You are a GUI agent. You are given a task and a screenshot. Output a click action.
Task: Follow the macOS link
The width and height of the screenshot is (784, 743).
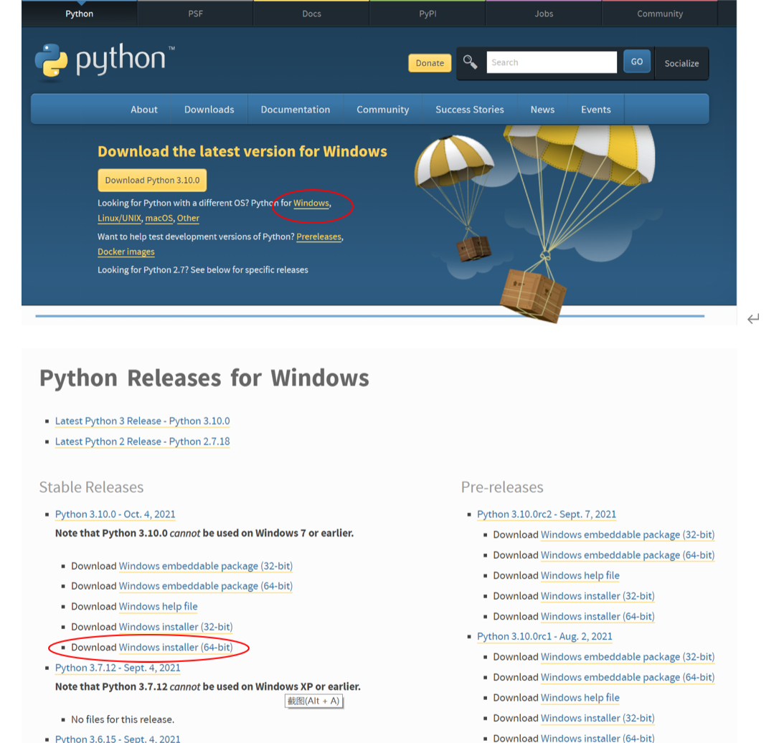click(x=159, y=219)
